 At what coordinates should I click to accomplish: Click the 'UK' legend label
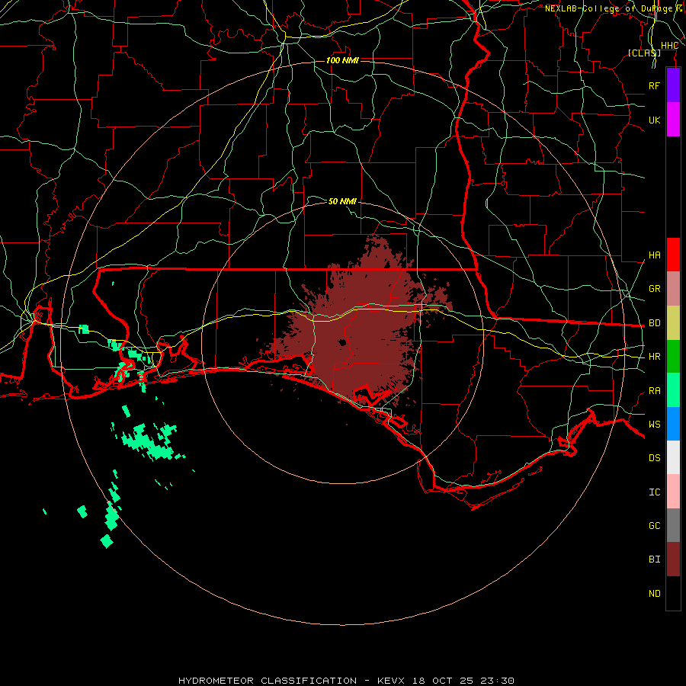654,120
